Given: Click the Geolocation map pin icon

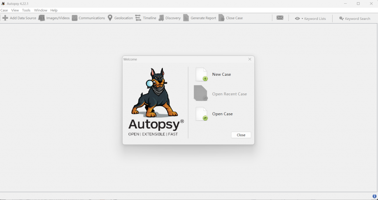Looking at the screenshot, I should point(110,18).
